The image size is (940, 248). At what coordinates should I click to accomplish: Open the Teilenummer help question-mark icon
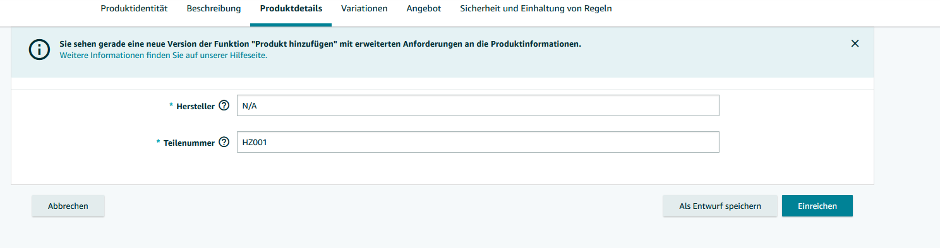point(224,143)
